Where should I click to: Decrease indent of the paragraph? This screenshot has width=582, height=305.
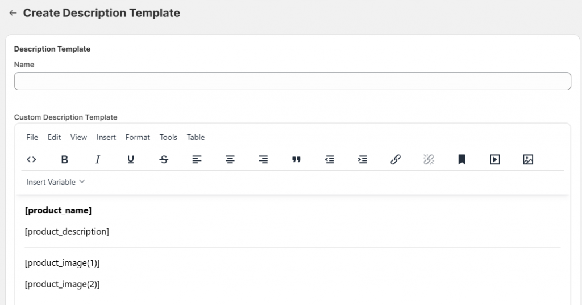click(x=329, y=159)
